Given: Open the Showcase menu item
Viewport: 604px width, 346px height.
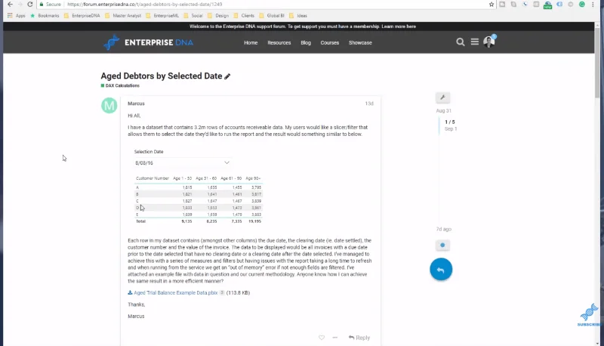Looking at the screenshot, I should tap(360, 43).
